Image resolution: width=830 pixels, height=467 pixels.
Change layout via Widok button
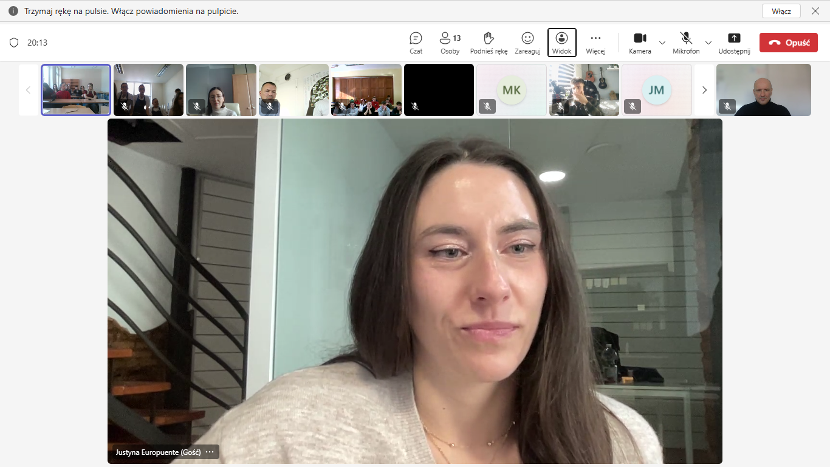click(x=562, y=43)
